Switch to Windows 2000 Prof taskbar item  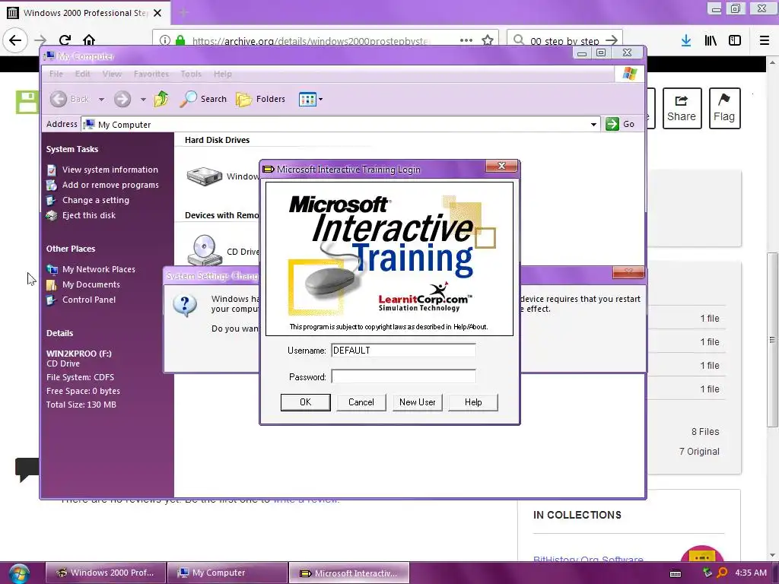pyautogui.click(x=105, y=573)
